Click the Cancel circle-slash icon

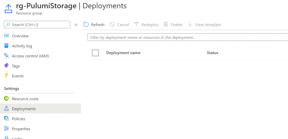[x=112, y=25]
